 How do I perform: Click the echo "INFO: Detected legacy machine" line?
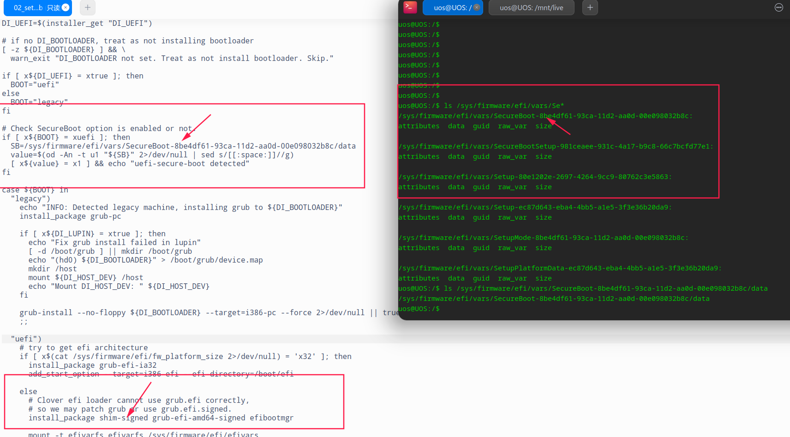[x=181, y=207]
